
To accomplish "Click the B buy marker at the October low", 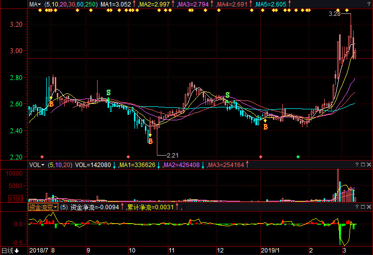I will click(x=150, y=141).
